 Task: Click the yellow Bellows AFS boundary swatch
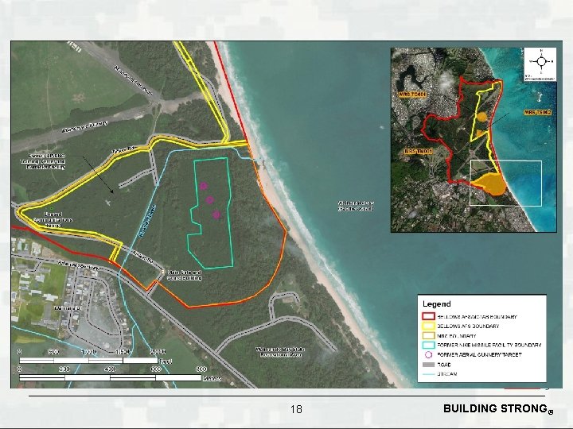428,326
